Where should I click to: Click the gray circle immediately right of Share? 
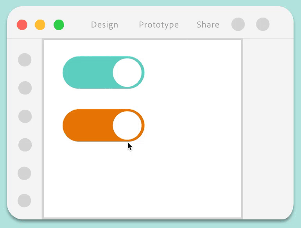point(238,24)
